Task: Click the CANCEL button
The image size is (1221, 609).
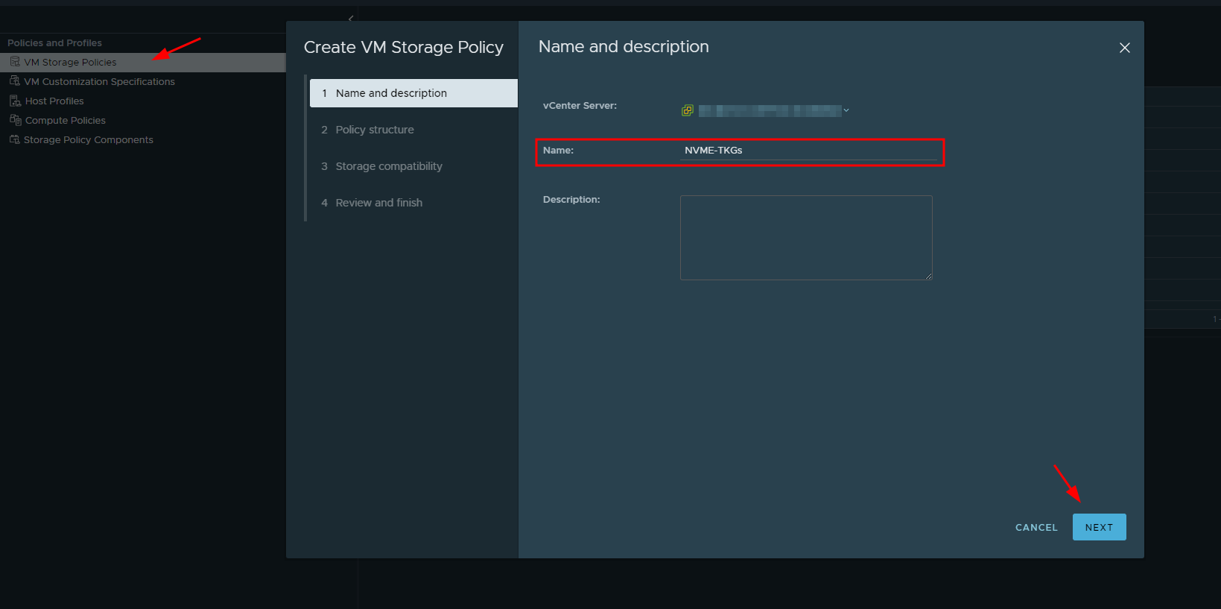Action: 1036,527
